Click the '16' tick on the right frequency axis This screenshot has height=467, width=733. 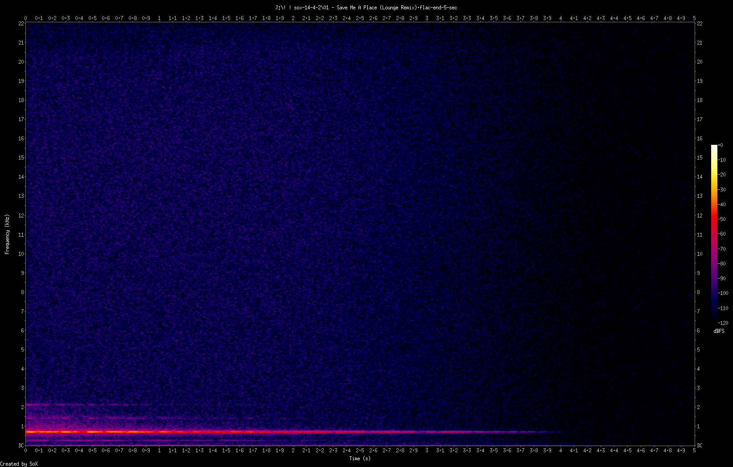(700, 139)
